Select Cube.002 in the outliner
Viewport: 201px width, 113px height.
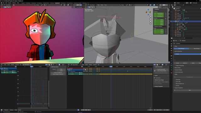coord(179,17)
